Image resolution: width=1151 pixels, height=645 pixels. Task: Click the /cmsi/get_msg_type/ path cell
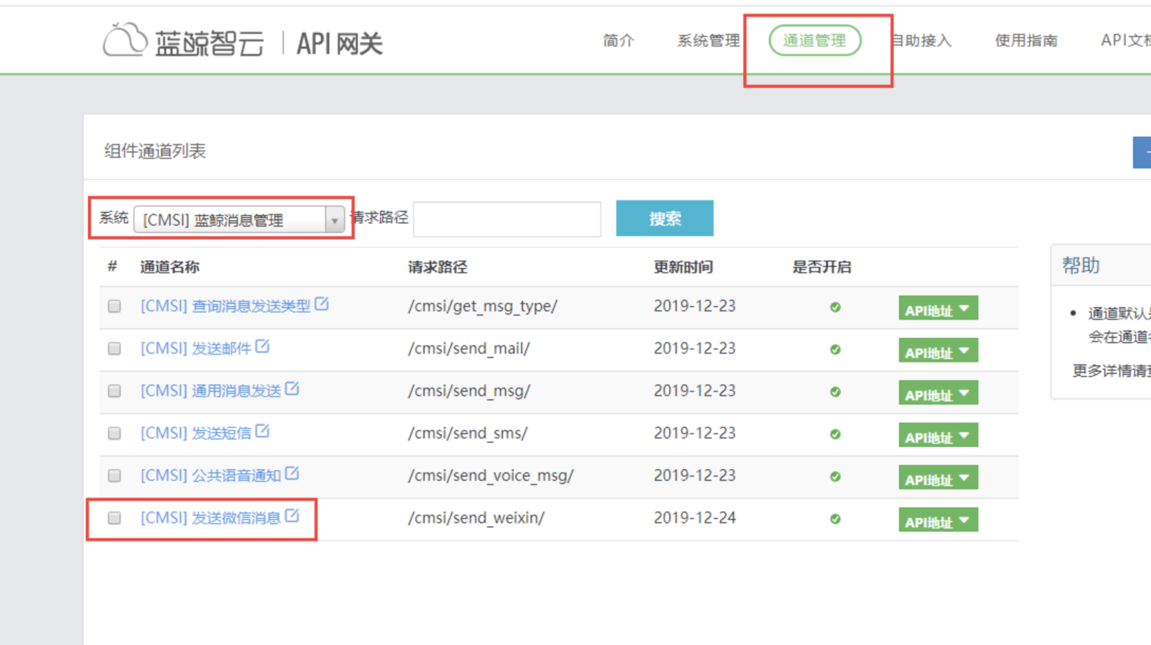coord(483,306)
